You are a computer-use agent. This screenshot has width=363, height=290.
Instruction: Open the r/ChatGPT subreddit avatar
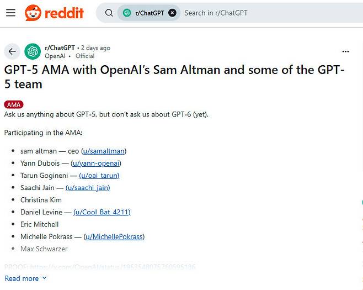[x=33, y=51]
